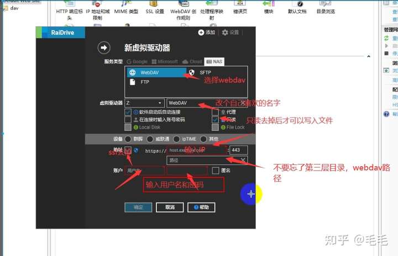Click 帮助 button
The image size is (398, 256).
pos(201,207)
